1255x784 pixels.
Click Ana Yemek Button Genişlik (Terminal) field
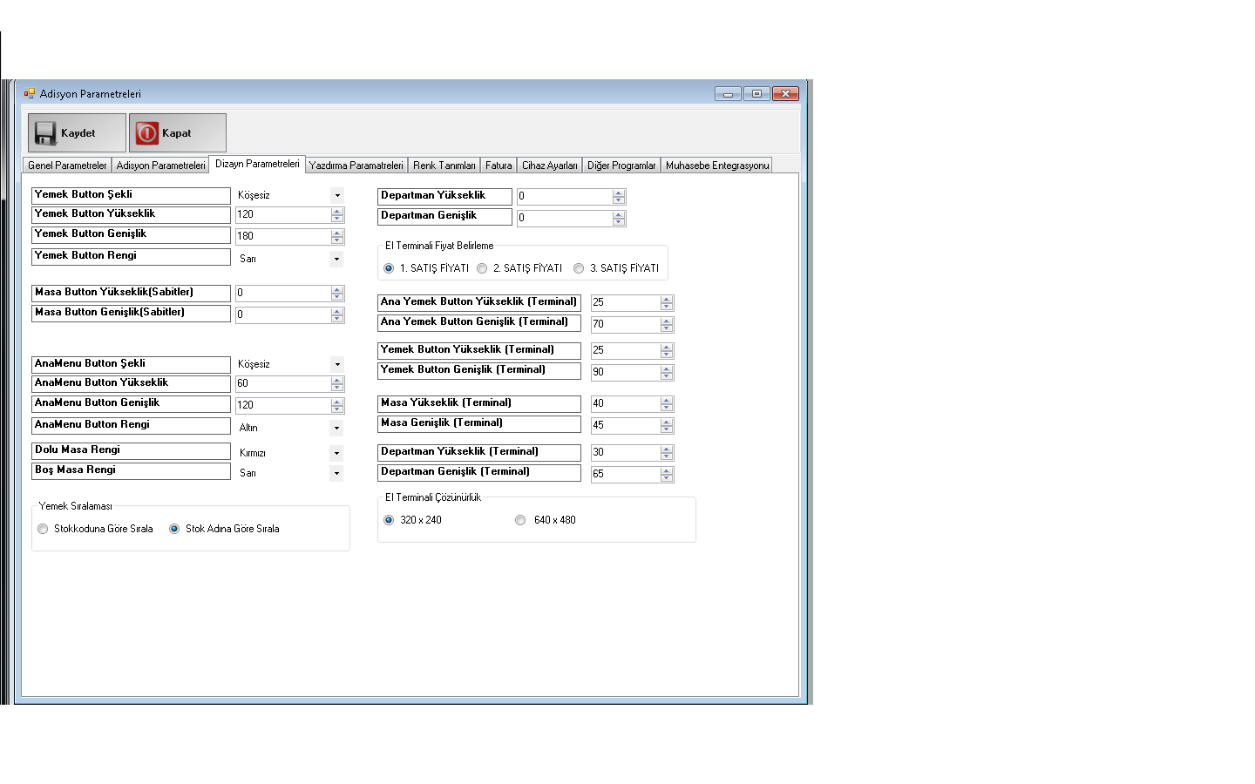[626, 324]
